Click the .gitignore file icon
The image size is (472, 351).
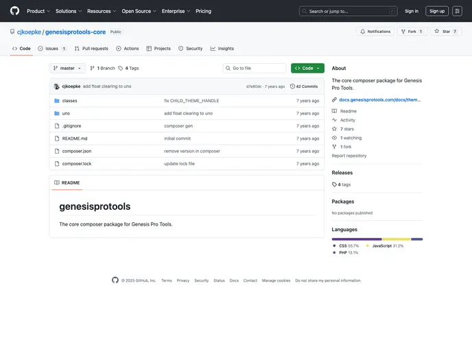pyautogui.click(x=56, y=126)
